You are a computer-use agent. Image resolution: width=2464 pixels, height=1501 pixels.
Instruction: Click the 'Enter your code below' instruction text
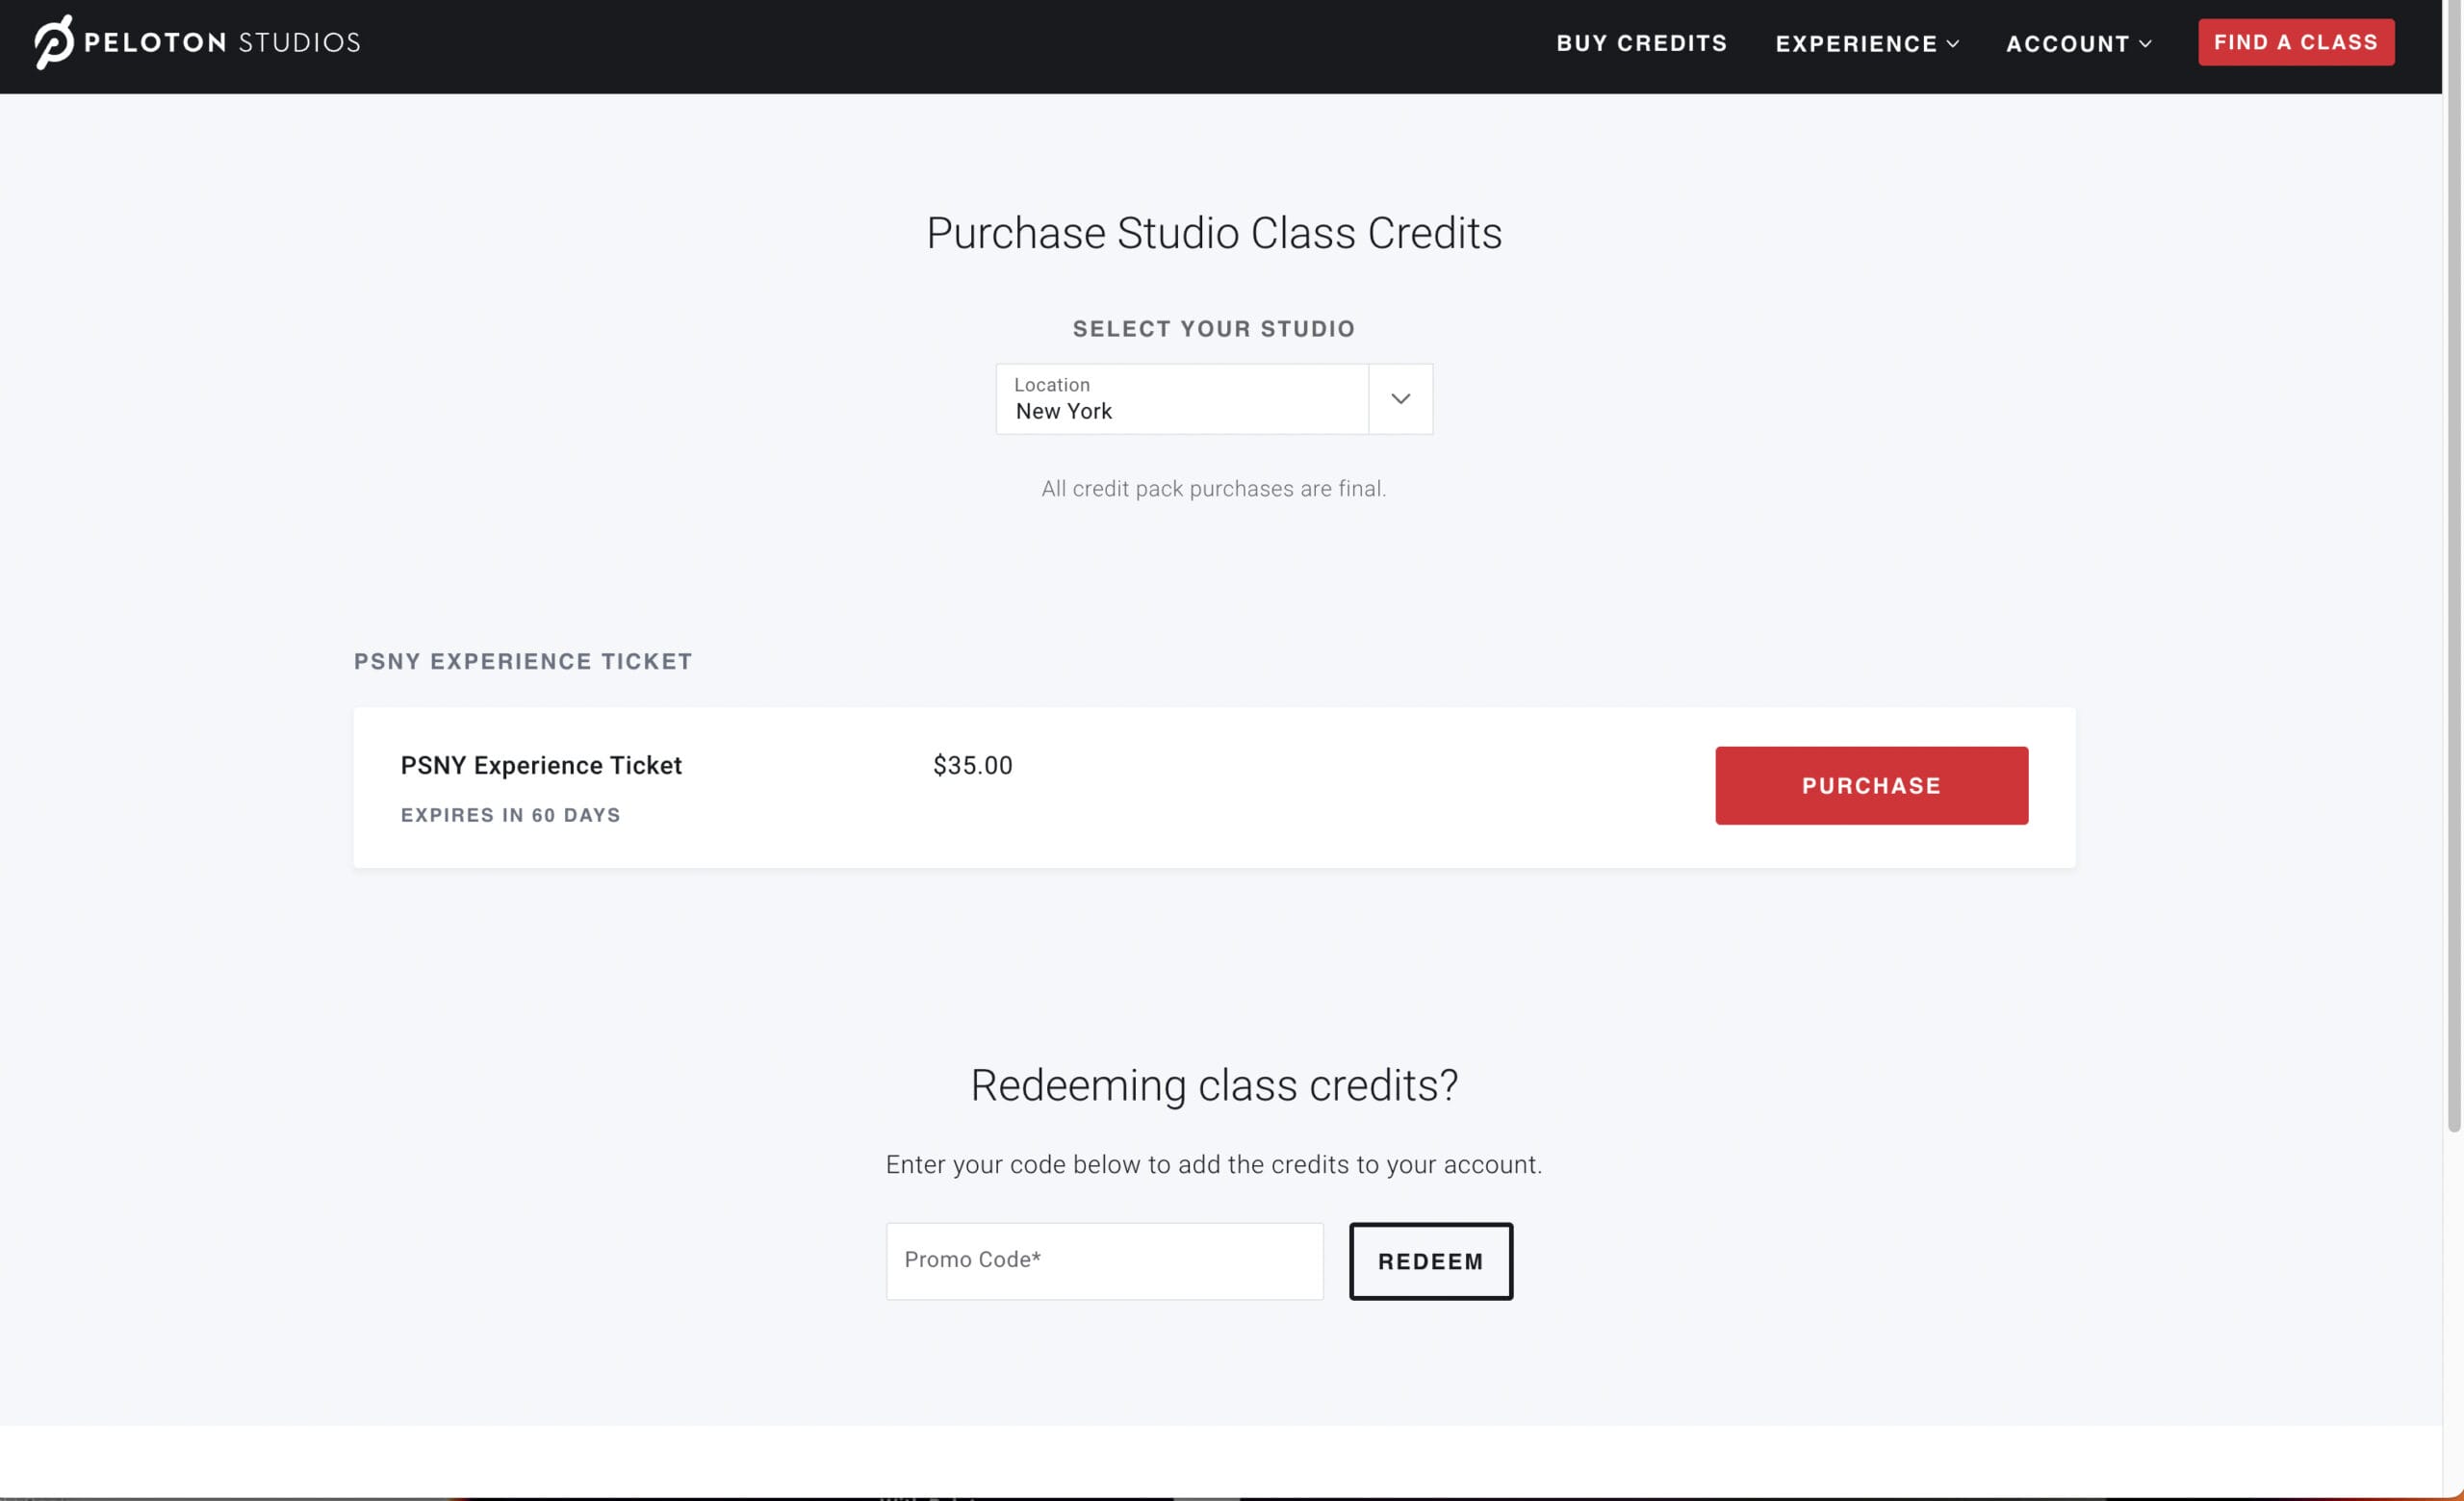tap(1213, 1165)
